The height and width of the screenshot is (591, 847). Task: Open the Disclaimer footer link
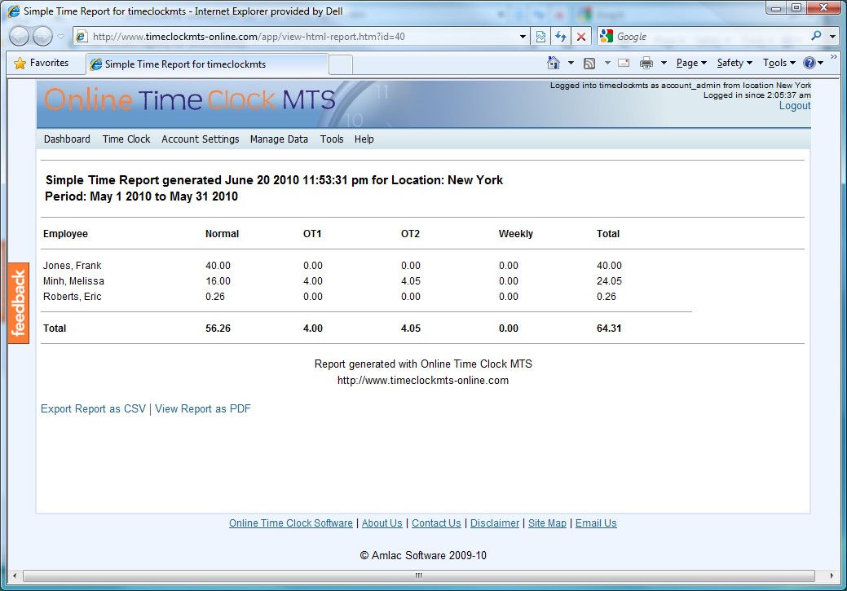click(x=495, y=523)
